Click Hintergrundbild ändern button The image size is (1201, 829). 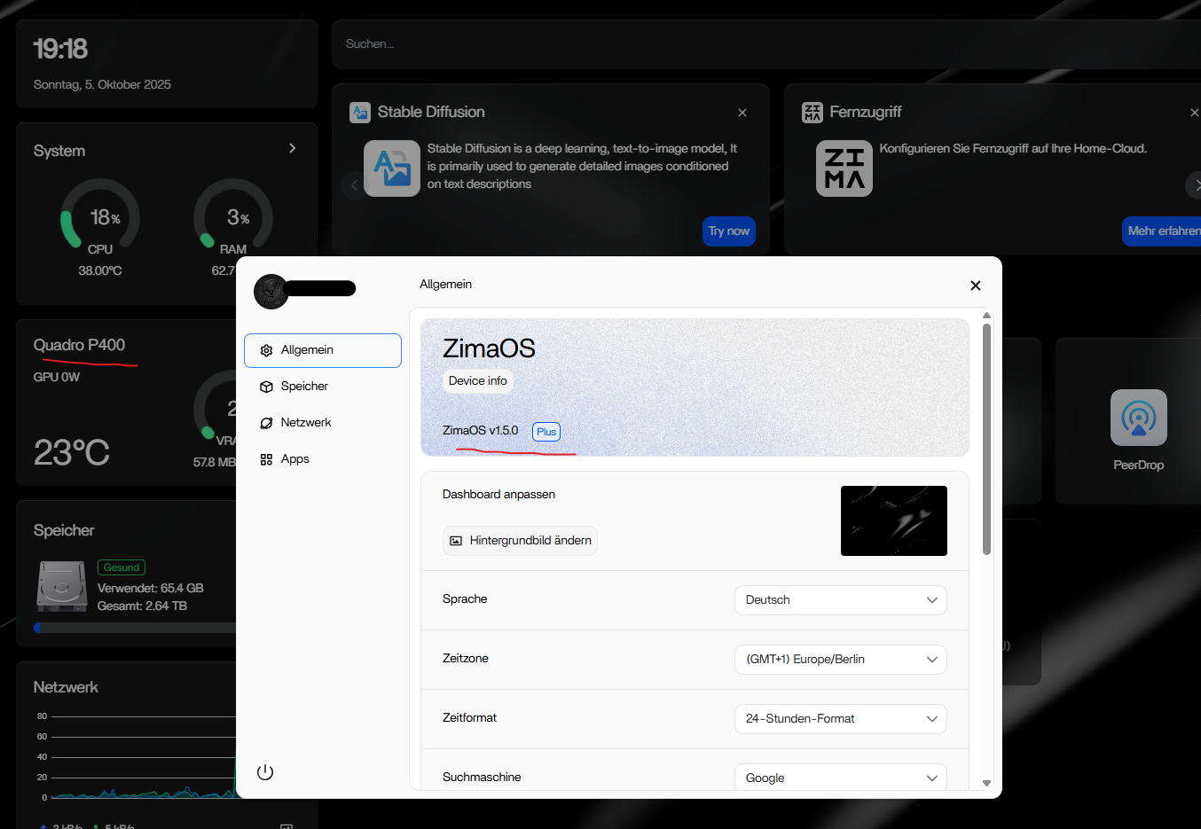(x=520, y=541)
